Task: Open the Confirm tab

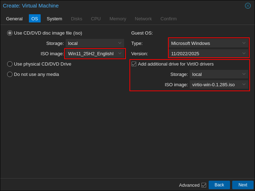Action: (168, 19)
